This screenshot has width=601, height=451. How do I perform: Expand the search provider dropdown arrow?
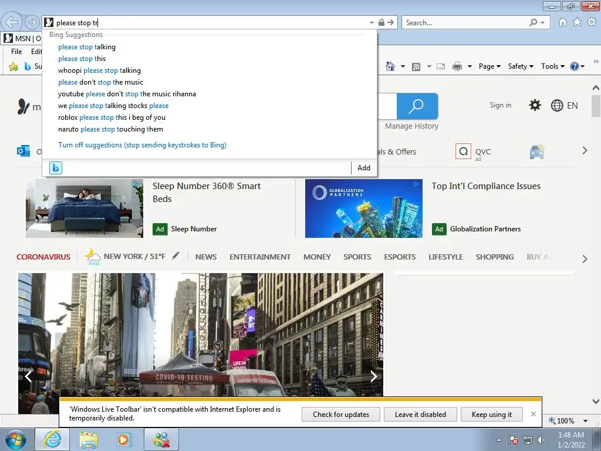[x=542, y=23]
